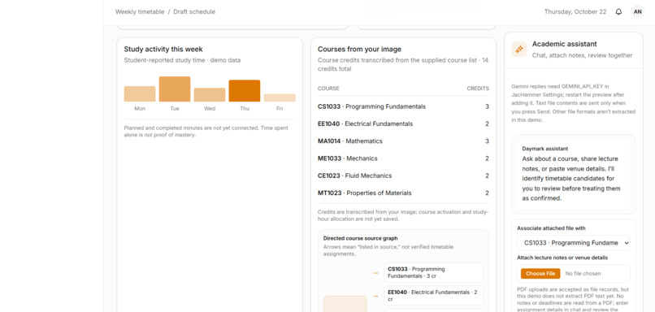This screenshot has width=655, height=312.
Task: Click the ME1033 Mechanics row
Action: coord(403,158)
